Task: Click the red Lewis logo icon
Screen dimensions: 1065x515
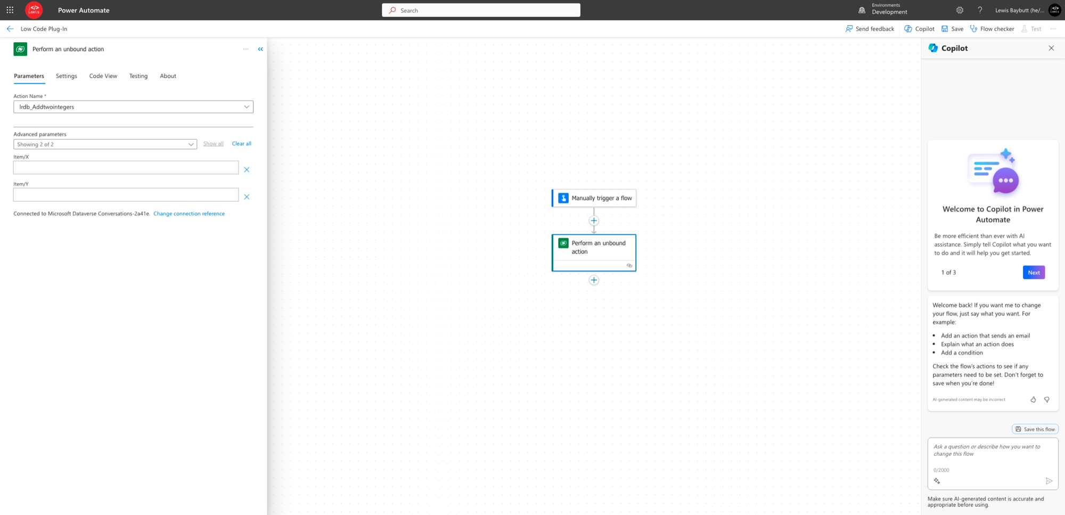Action: click(34, 10)
